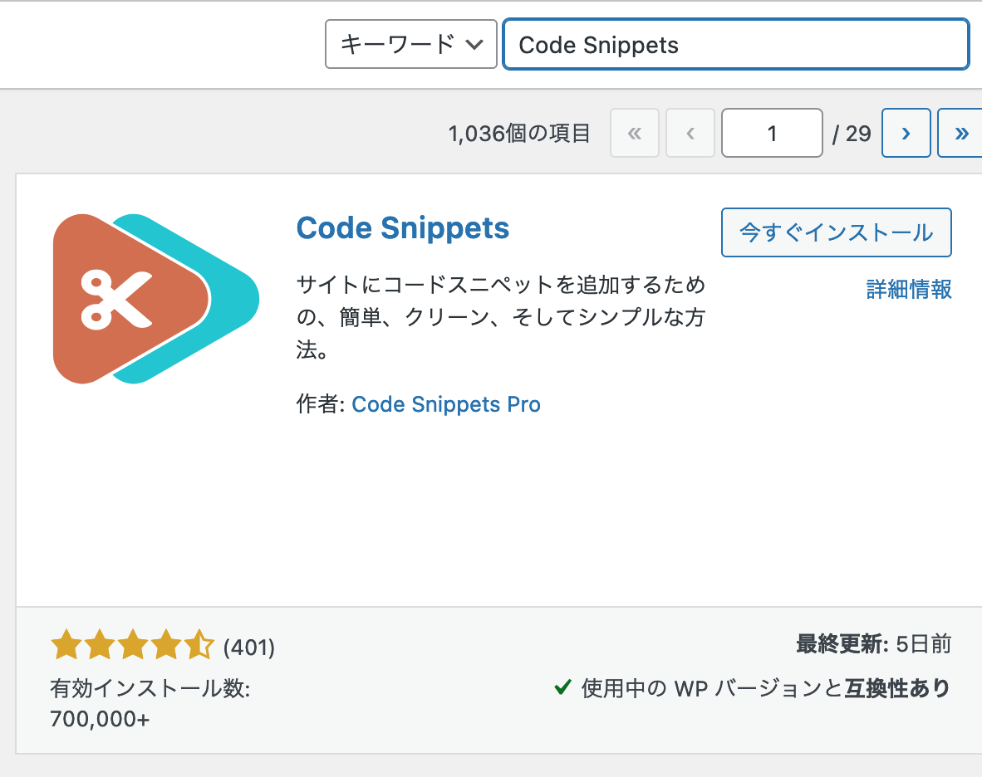Click inside the page number box
Screen dimensions: 982x777
(x=772, y=133)
